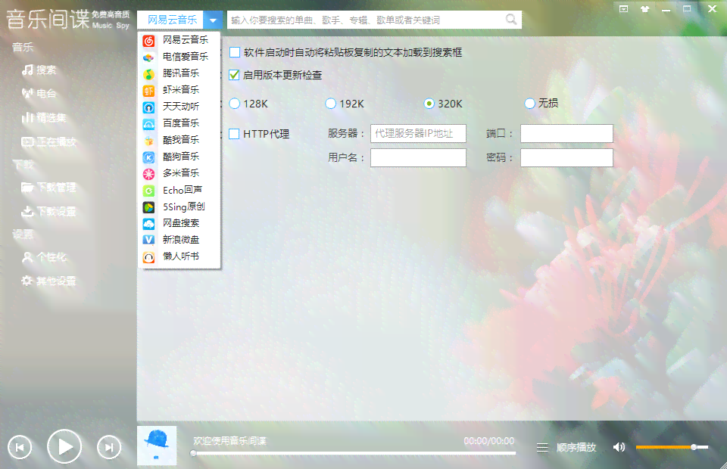This screenshot has width=727, height=469.
Task: Play the current track
Action: point(64,447)
